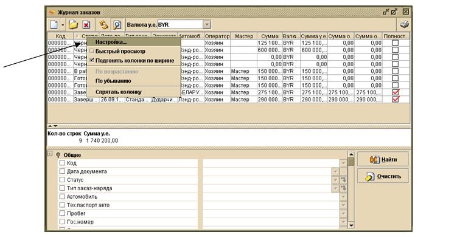Click the Код filter value field
Viewport: 471px width, 237px height.
tap(271, 163)
